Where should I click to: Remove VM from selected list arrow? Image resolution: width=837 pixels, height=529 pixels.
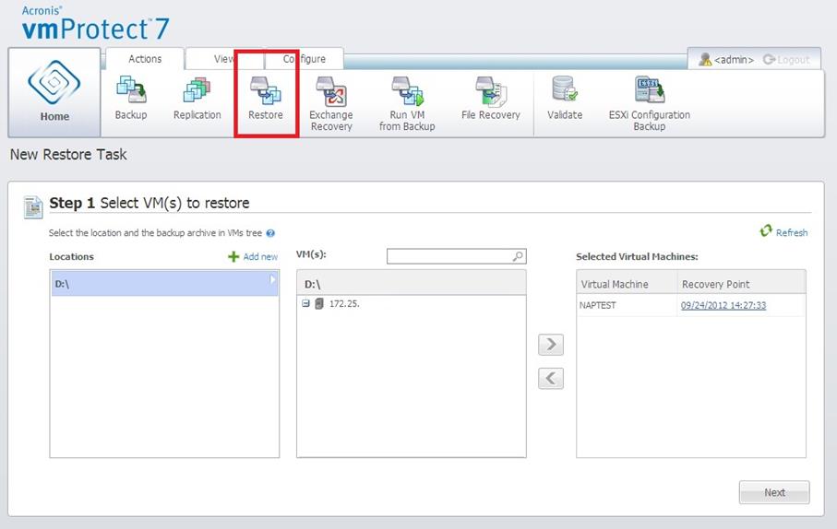tap(551, 379)
